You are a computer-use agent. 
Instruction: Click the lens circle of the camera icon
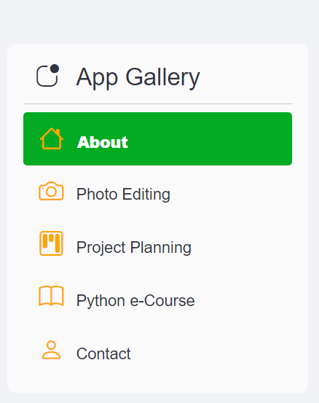51,192
